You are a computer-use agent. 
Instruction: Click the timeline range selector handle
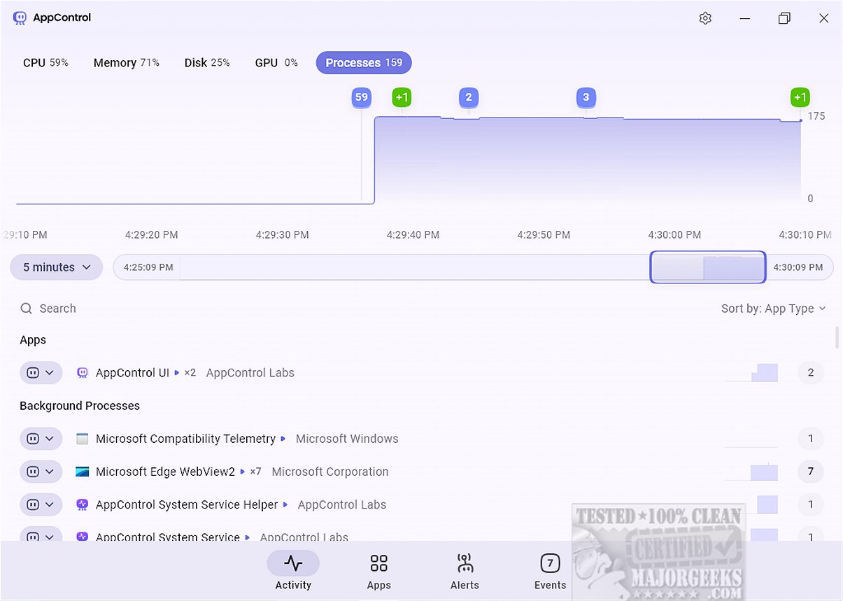coord(708,267)
